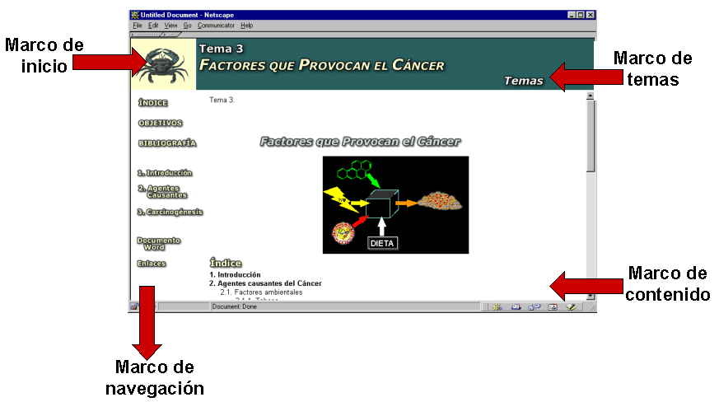The image size is (719, 402).
Task: Click the crab logo image
Action: tap(163, 64)
